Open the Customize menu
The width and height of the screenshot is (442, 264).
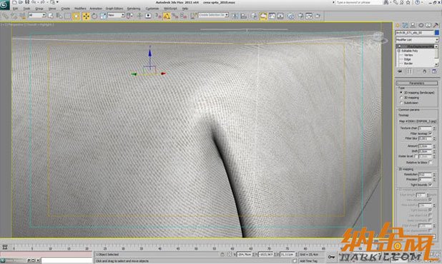pos(152,9)
